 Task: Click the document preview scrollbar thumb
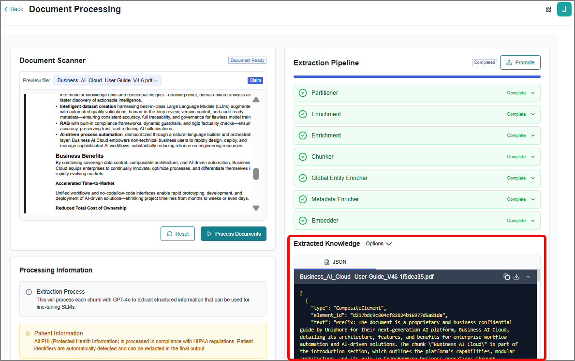click(x=256, y=174)
